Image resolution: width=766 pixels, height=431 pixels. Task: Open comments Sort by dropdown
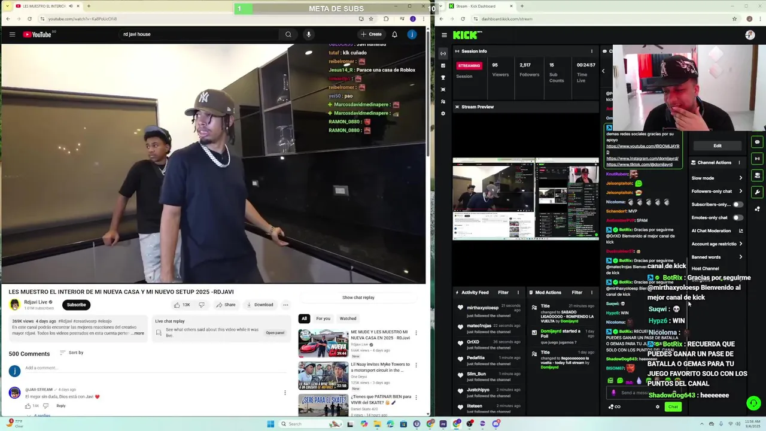[x=72, y=353]
